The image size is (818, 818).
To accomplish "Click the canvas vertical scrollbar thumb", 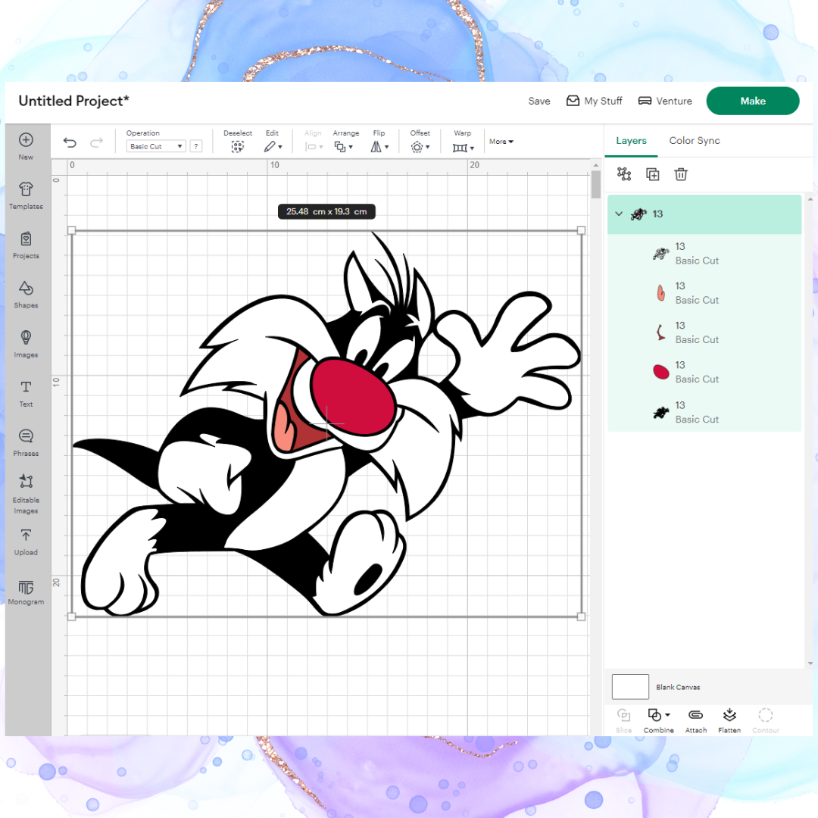I will [596, 185].
